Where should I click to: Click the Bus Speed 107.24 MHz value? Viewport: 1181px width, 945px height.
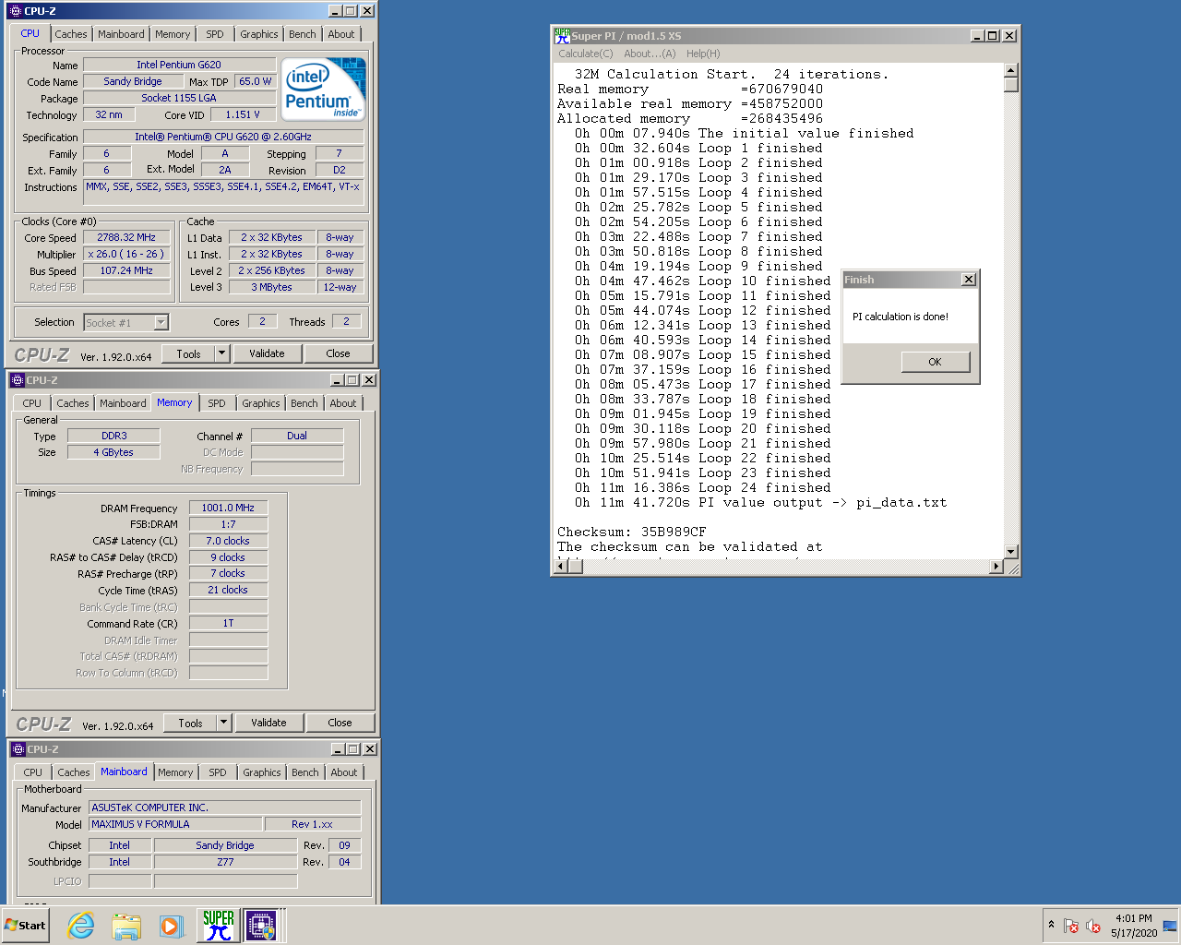pyautogui.click(x=126, y=270)
